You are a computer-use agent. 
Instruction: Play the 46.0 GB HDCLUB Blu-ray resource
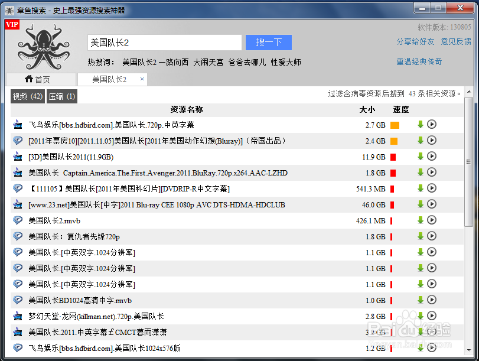coord(432,204)
